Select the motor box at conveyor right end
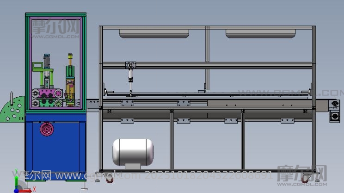Image resolution: width=344 pixels, height=193 pixels. point(333,112)
